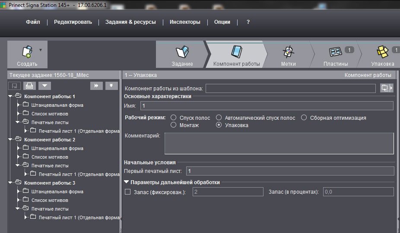This screenshot has width=400, height=233.
Task: Select Штанцевальная форма under Компонент работы: 1
Action: [x=57, y=105]
